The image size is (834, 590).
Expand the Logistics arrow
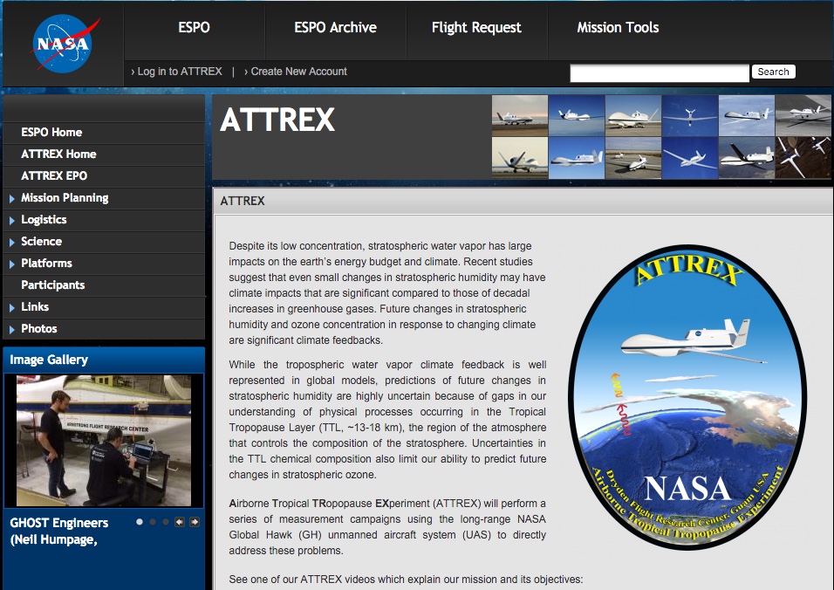(11, 220)
